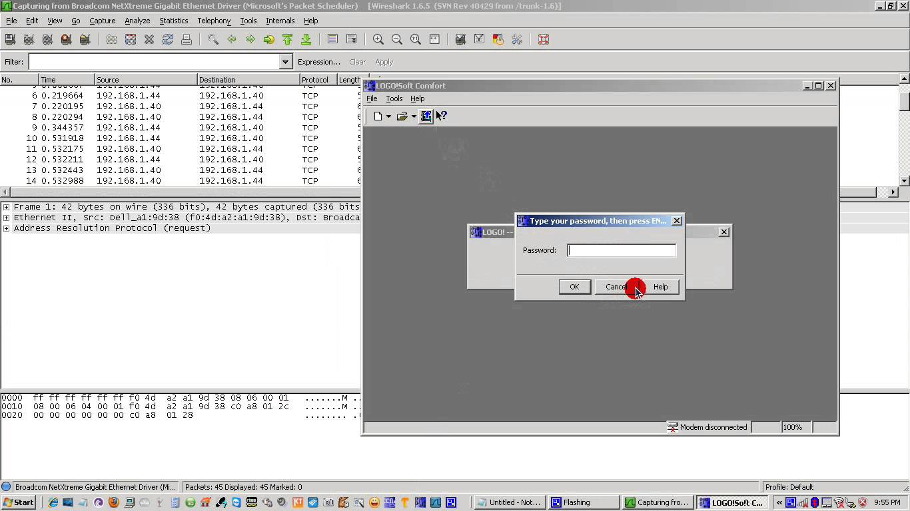910x511 pixels.
Task: Launch Firefox from quick launch bar
Action: pyautogui.click(x=113, y=502)
